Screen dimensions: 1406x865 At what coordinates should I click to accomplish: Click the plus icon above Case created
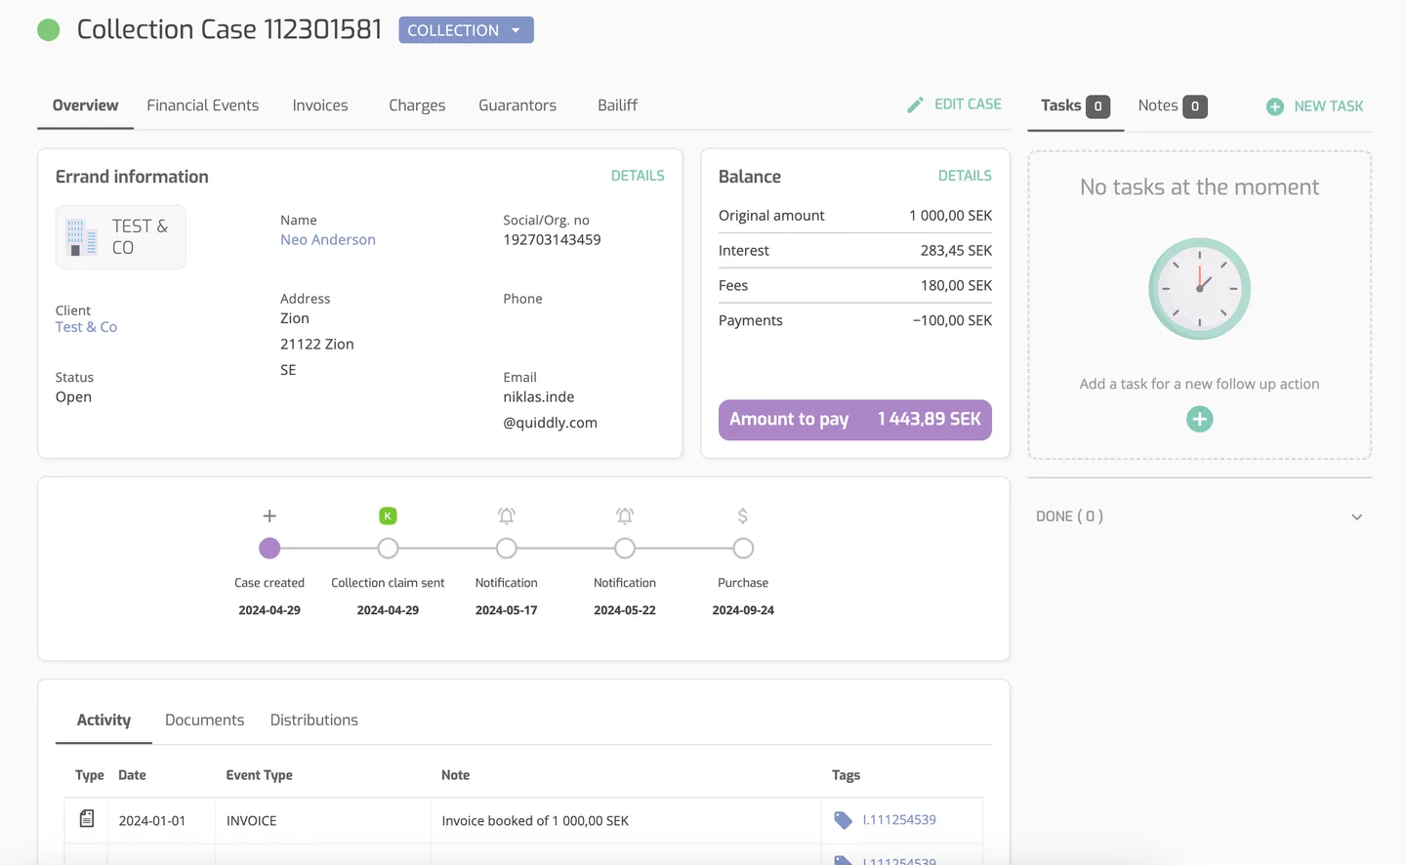tap(269, 515)
